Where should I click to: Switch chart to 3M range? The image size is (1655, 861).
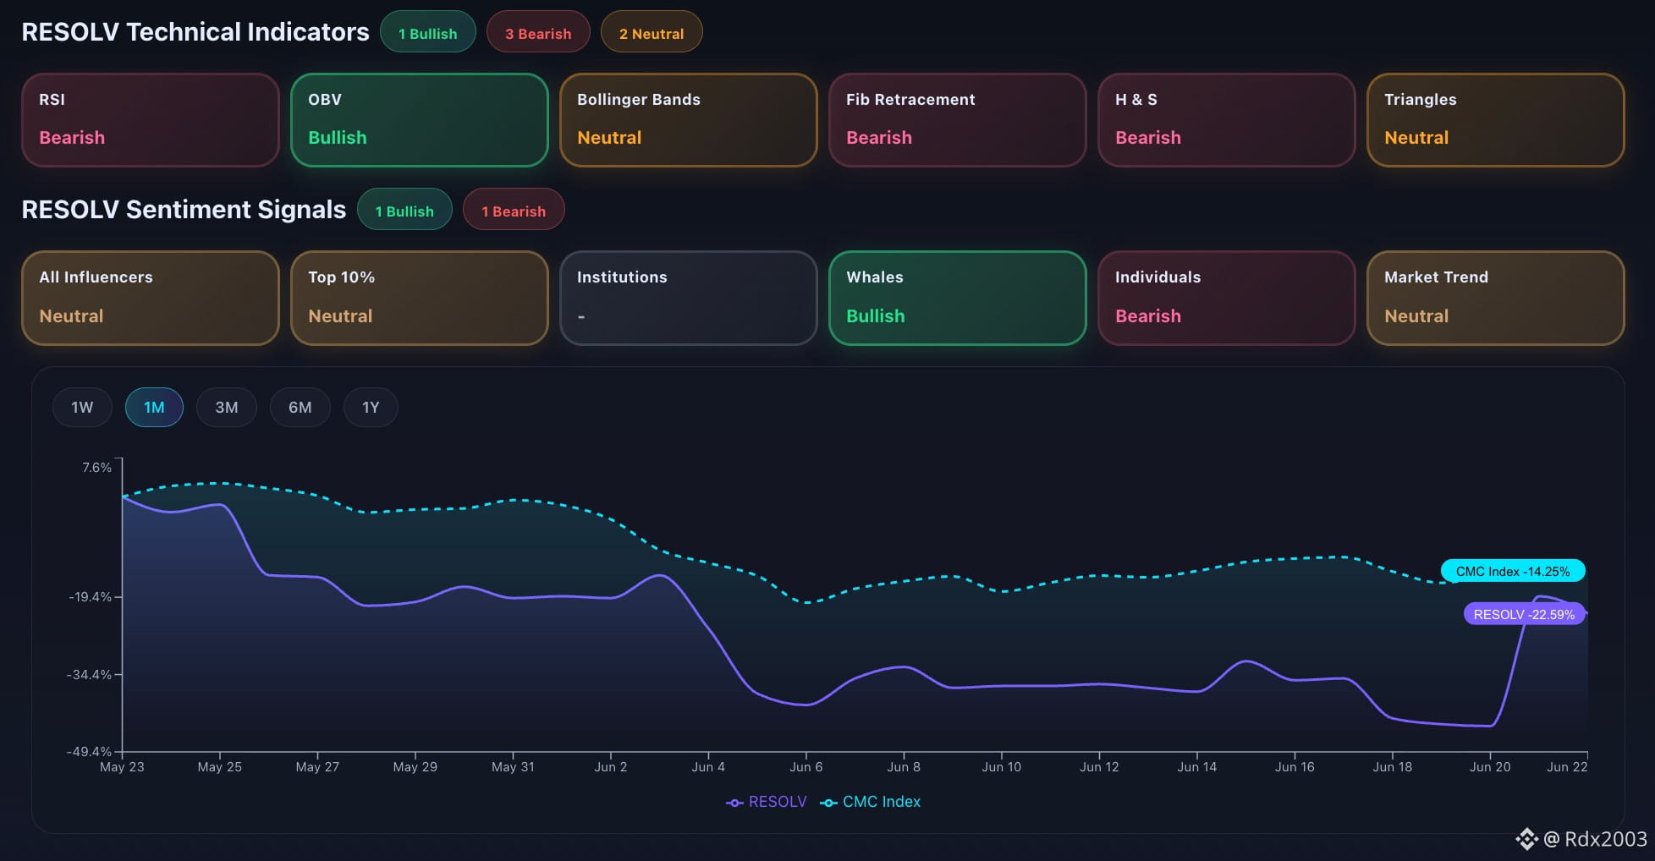click(226, 408)
